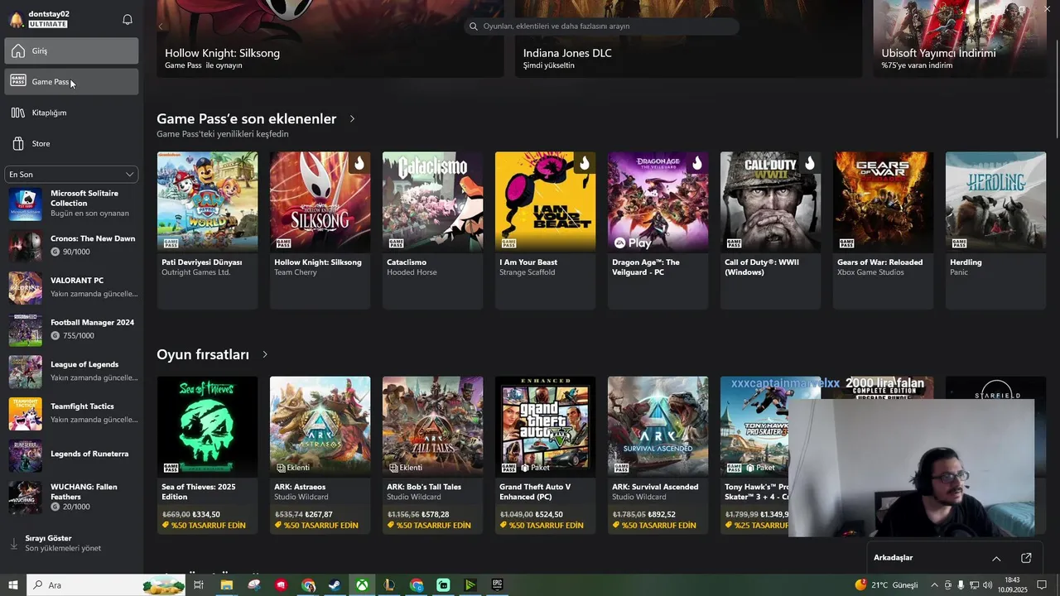Click flame icon on Dragon Age card

pos(696,163)
